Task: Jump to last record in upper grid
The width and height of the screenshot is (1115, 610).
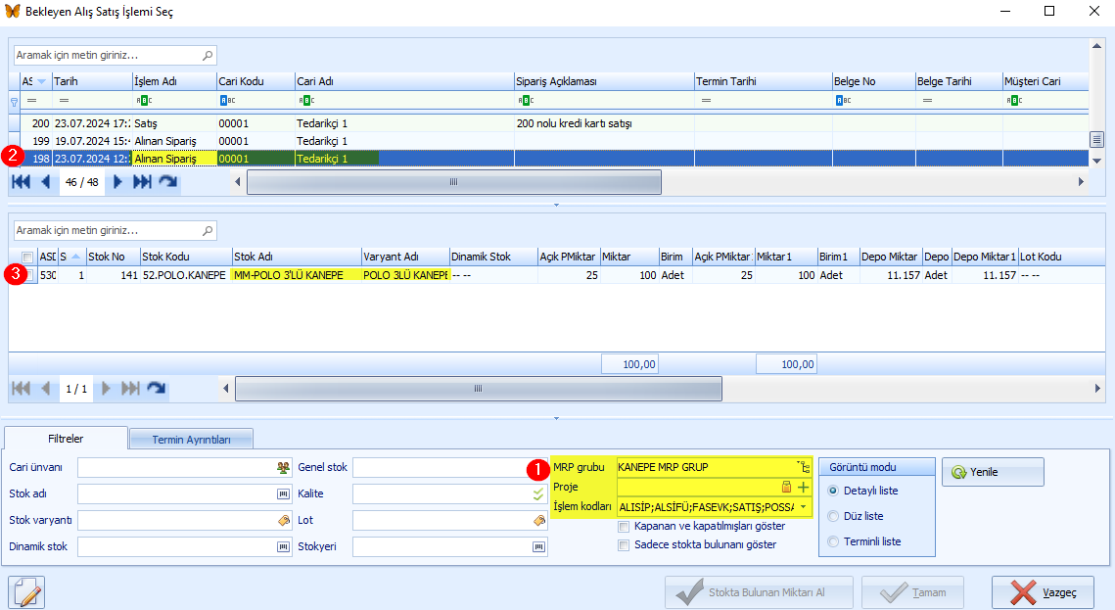Action: [142, 182]
